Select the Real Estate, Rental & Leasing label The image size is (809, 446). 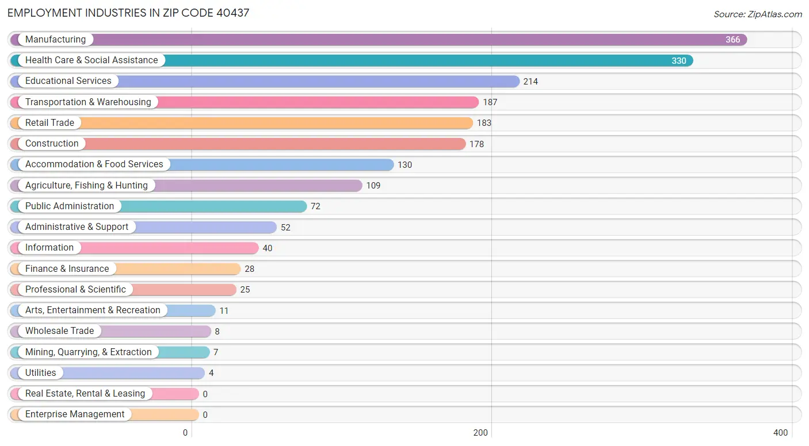click(85, 394)
